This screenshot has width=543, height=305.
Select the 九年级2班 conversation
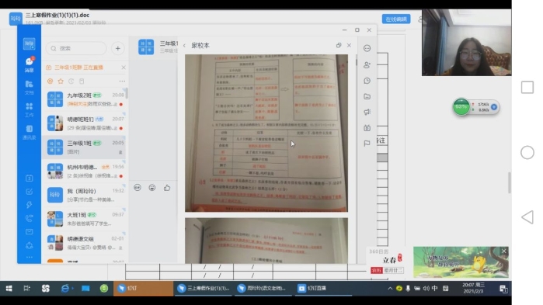tap(85, 99)
